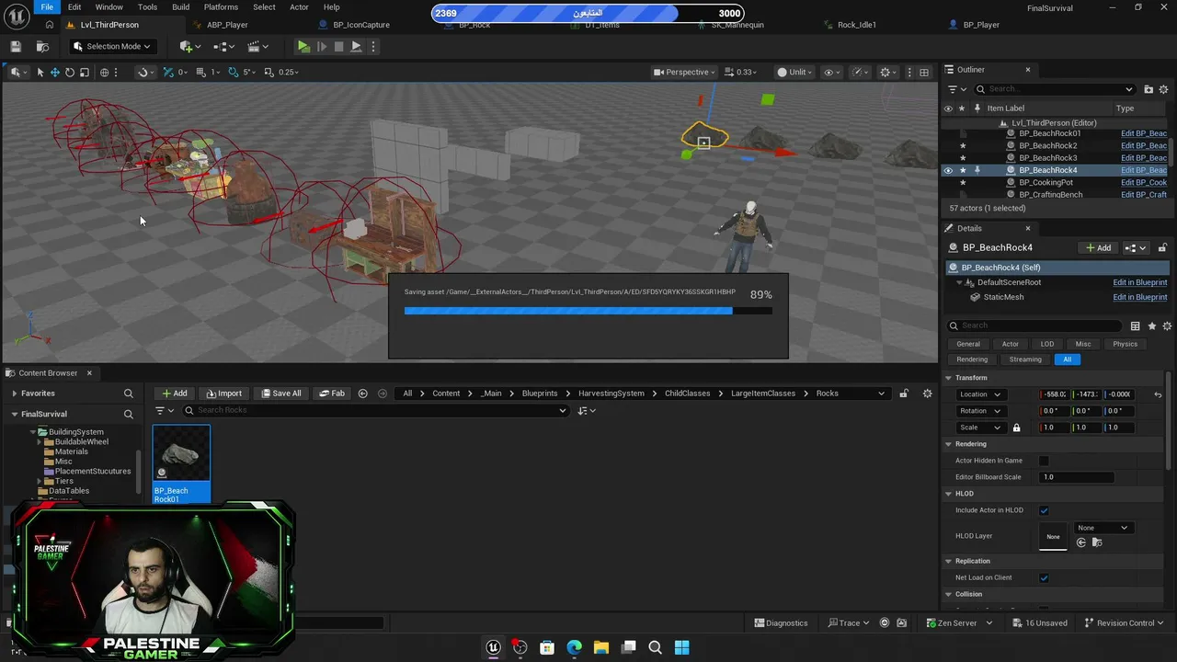Click Add component button in Details panel
This screenshot has height=662, width=1177.
point(1099,247)
